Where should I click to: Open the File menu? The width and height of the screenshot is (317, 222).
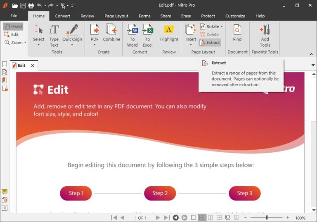tap(14, 16)
